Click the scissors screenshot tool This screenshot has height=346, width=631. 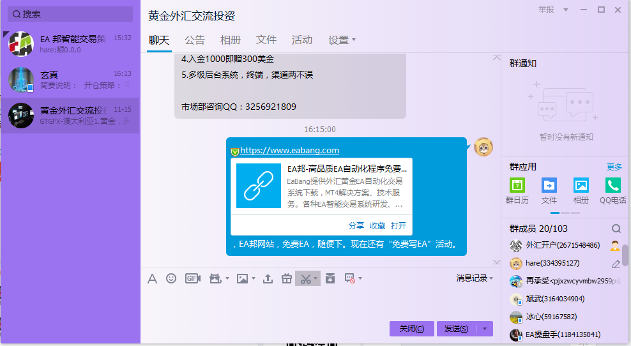306,278
